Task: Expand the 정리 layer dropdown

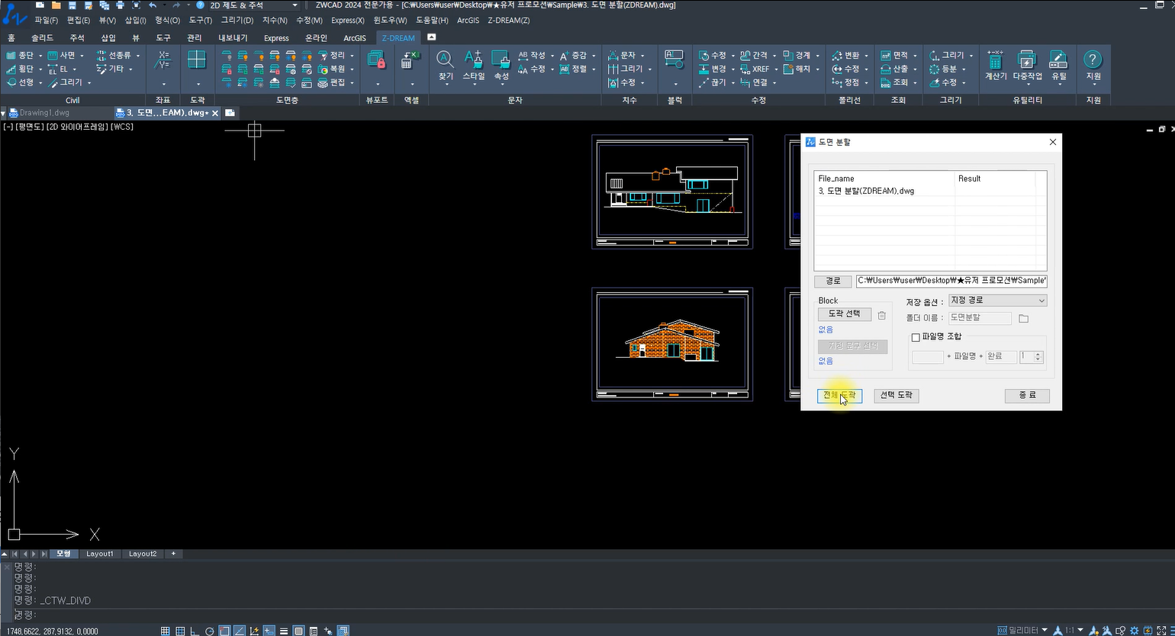Action: pyautogui.click(x=352, y=56)
